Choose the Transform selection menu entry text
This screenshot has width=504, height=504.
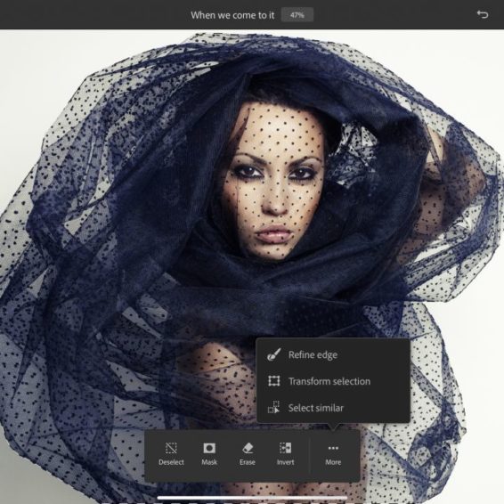pos(329,381)
